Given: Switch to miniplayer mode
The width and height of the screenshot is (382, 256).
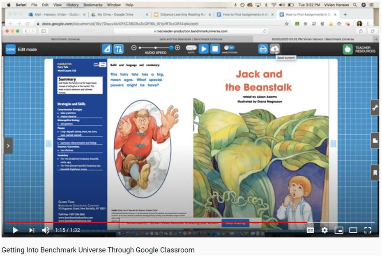Looking at the screenshot, I should coord(339,230).
